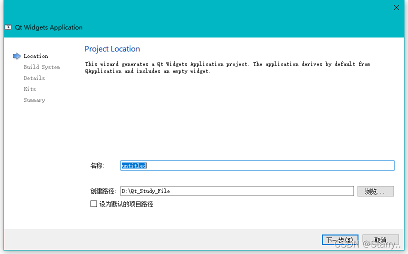Click the blue arrow beside Location
Image resolution: width=408 pixels, height=254 pixels.
(16, 56)
